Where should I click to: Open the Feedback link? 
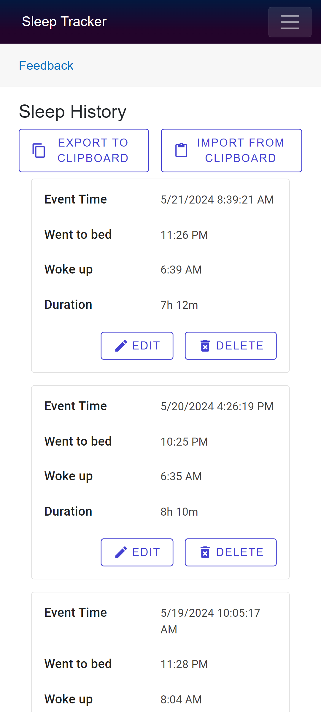click(46, 66)
